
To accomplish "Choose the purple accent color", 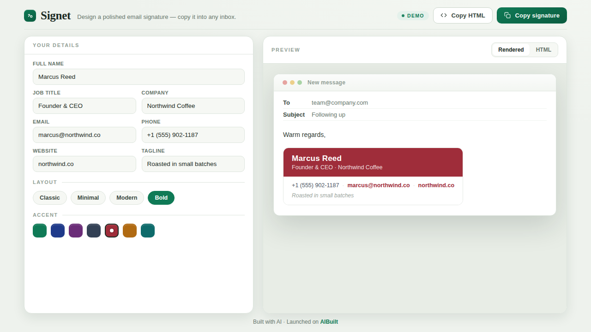I will pyautogui.click(x=76, y=231).
